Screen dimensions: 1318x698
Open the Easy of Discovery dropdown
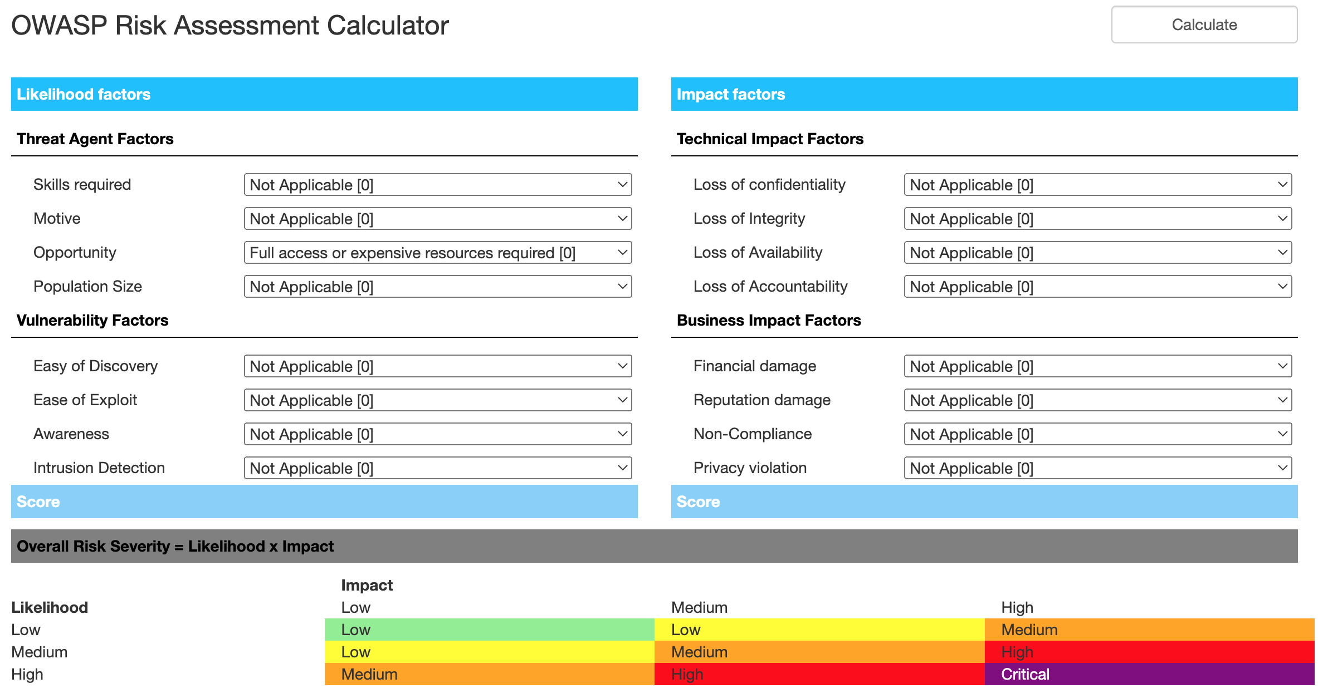click(x=438, y=366)
